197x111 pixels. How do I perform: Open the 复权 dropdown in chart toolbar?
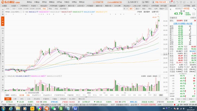tap(131, 9)
